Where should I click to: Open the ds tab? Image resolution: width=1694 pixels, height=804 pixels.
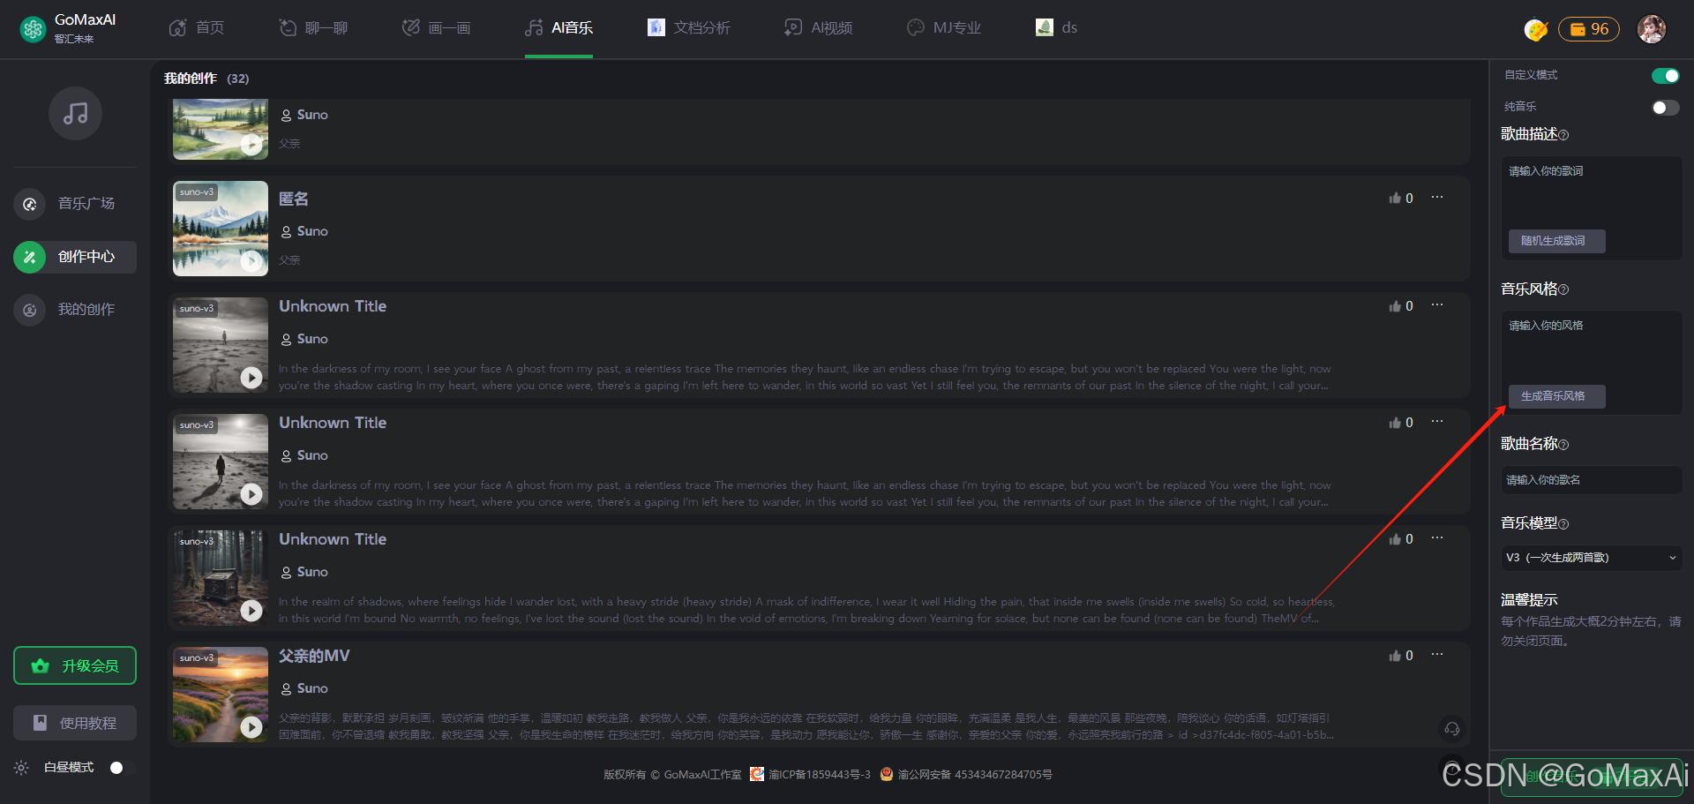click(1056, 28)
